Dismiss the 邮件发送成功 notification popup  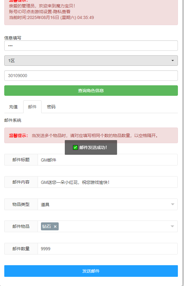[90, 147]
